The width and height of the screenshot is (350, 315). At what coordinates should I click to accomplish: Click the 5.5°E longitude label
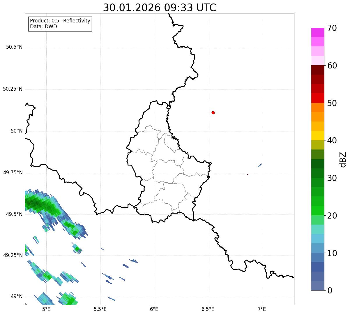tap(100, 309)
